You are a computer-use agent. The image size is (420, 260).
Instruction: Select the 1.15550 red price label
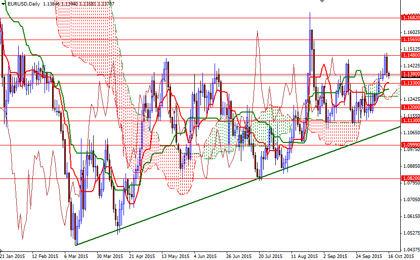(410, 39)
